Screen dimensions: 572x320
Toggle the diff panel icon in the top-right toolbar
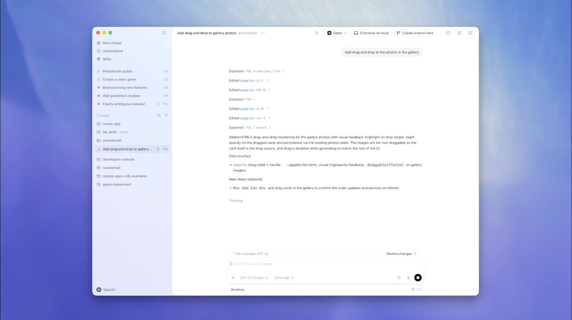459,33
